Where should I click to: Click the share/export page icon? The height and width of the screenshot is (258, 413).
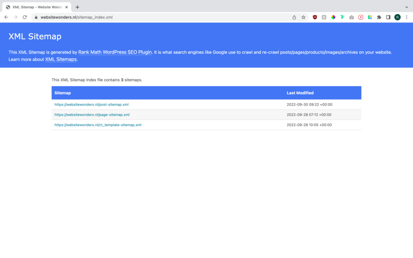(x=294, y=17)
